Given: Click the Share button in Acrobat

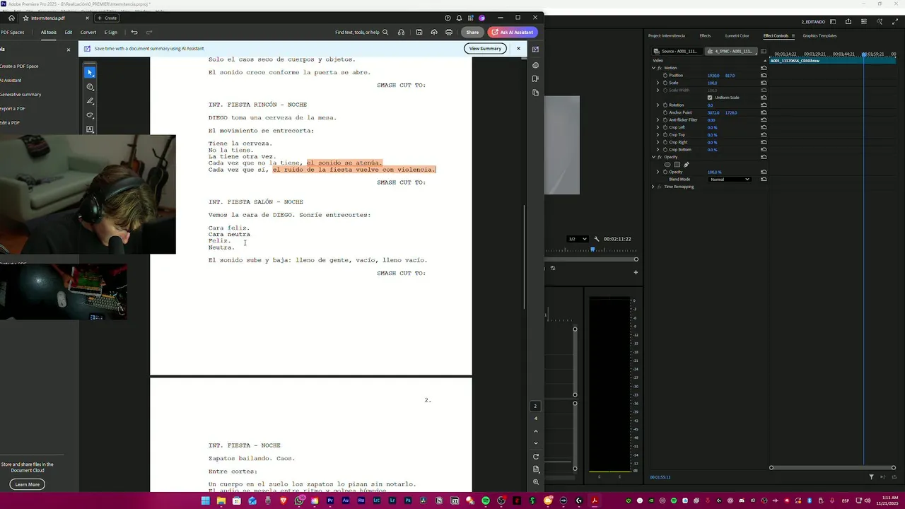Looking at the screenshot, I should (472, 32).
